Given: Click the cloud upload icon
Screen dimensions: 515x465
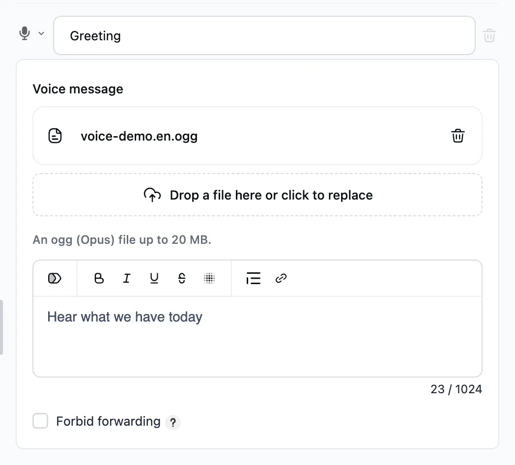Looking at the screenshot, I should click(152, 195).
